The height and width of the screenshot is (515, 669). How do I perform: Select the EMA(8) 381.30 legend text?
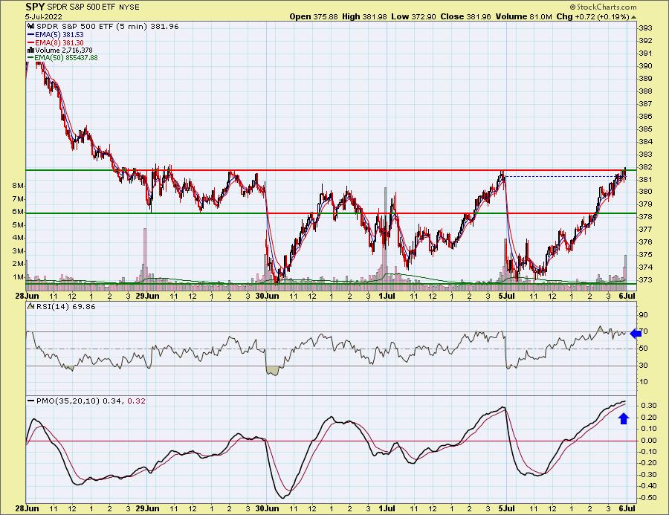(x=59, y=42)
